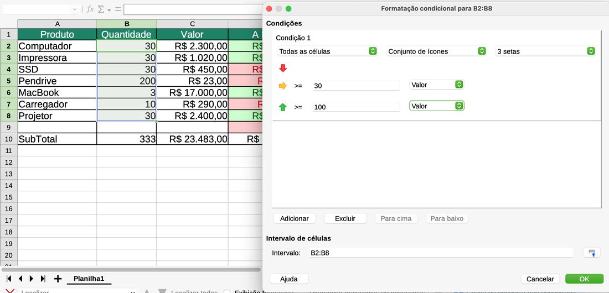Confirm with the green OK button
The image size is (609, 293).
(x=584, y=279)
